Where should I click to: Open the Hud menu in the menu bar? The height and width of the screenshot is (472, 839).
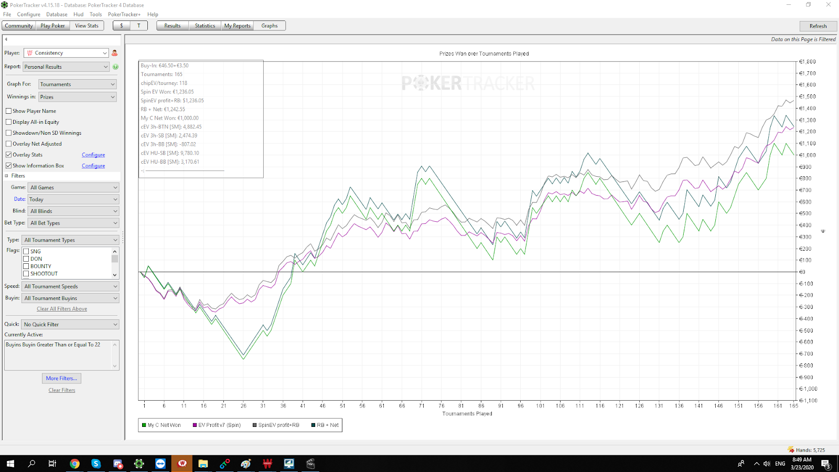click(x=78, y=14)
